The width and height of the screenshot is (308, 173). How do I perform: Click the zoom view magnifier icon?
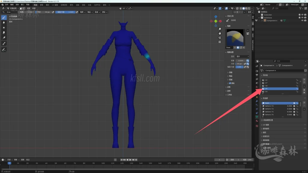click(220, 29)
